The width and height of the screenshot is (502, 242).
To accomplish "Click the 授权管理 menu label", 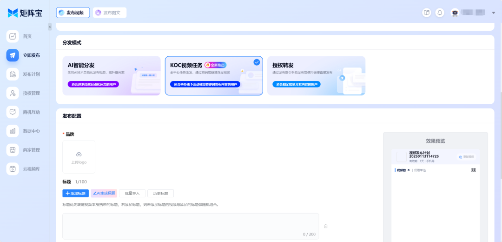I will (32, 93).
